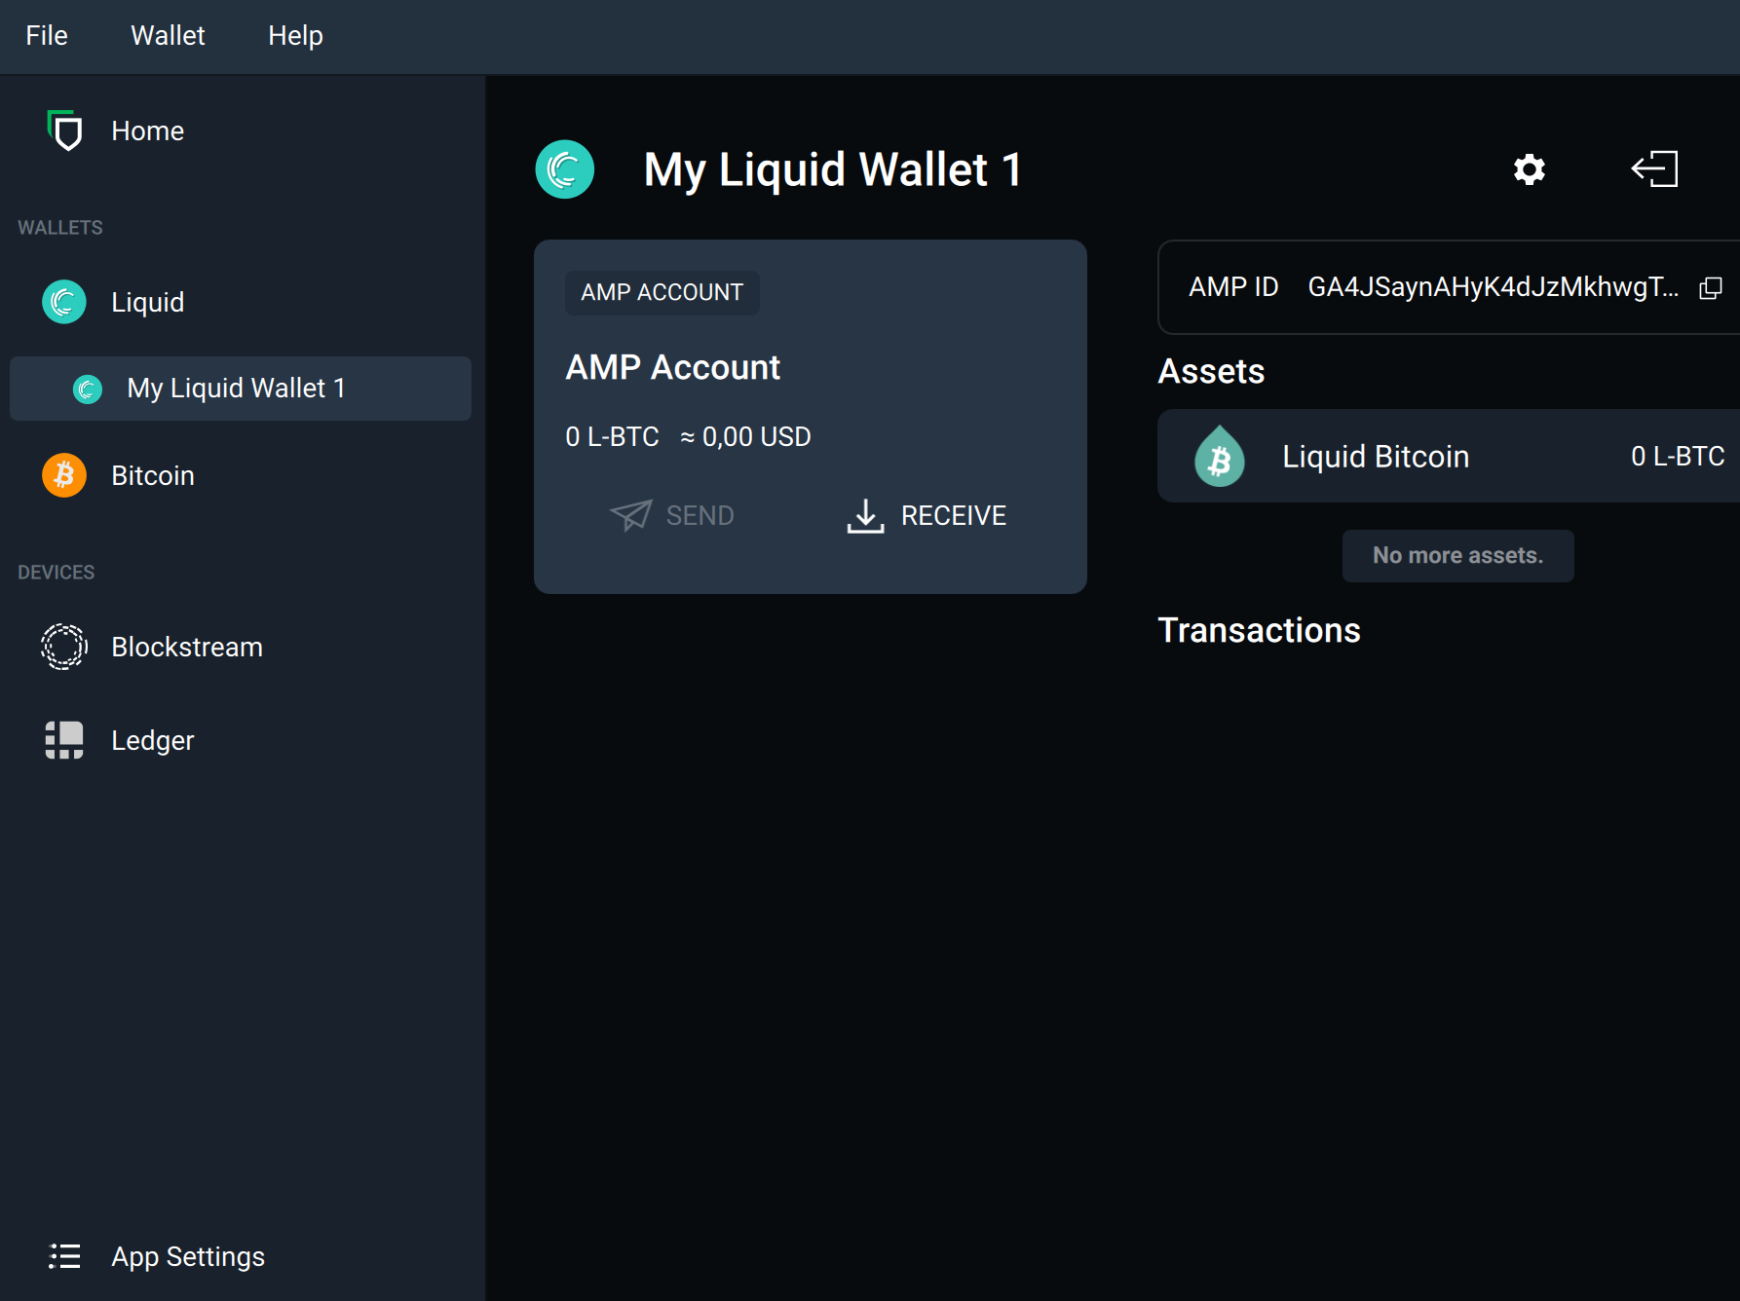Click the Transactions heading
1740x1301 pixels.
(1259, 630)
